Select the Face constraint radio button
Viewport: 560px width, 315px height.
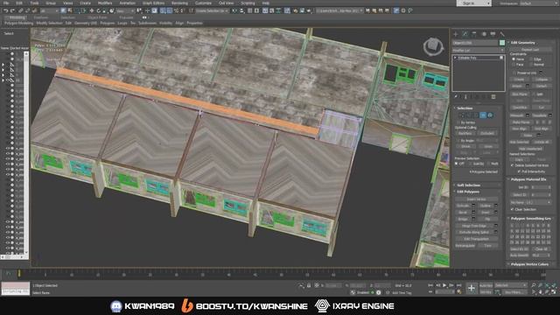[514, 65]
